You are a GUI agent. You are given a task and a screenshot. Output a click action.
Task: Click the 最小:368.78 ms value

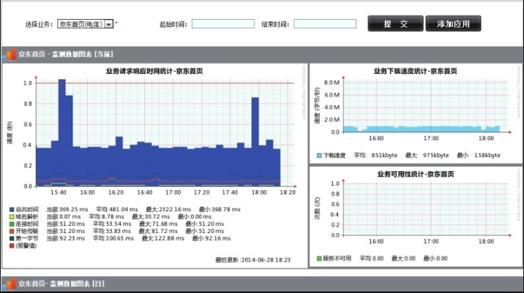coord(220,210)
